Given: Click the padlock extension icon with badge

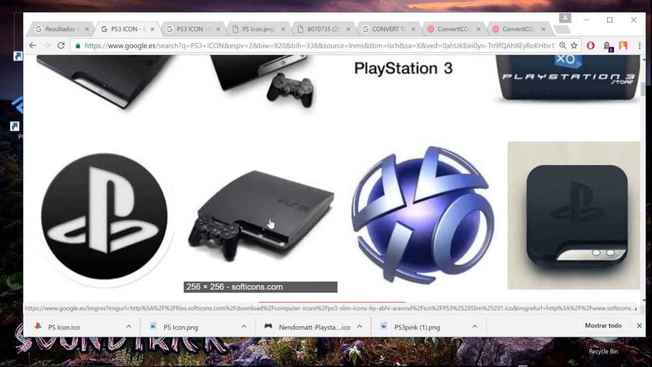Looking at the screenshot, I should [607, 46].
